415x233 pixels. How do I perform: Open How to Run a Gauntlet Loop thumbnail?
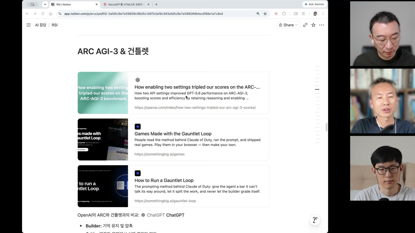tap(103, 186)
